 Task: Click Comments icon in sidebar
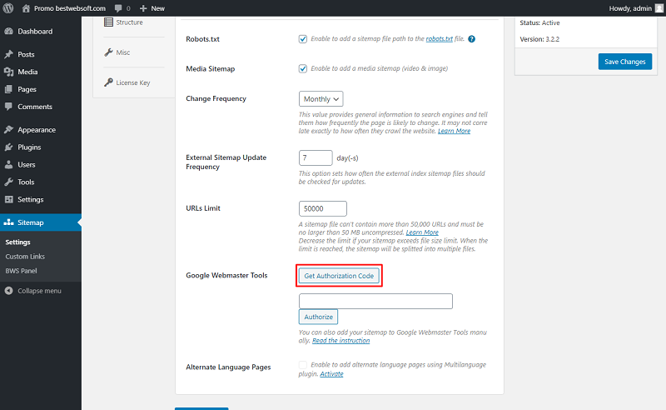click(x=8, y=107)
